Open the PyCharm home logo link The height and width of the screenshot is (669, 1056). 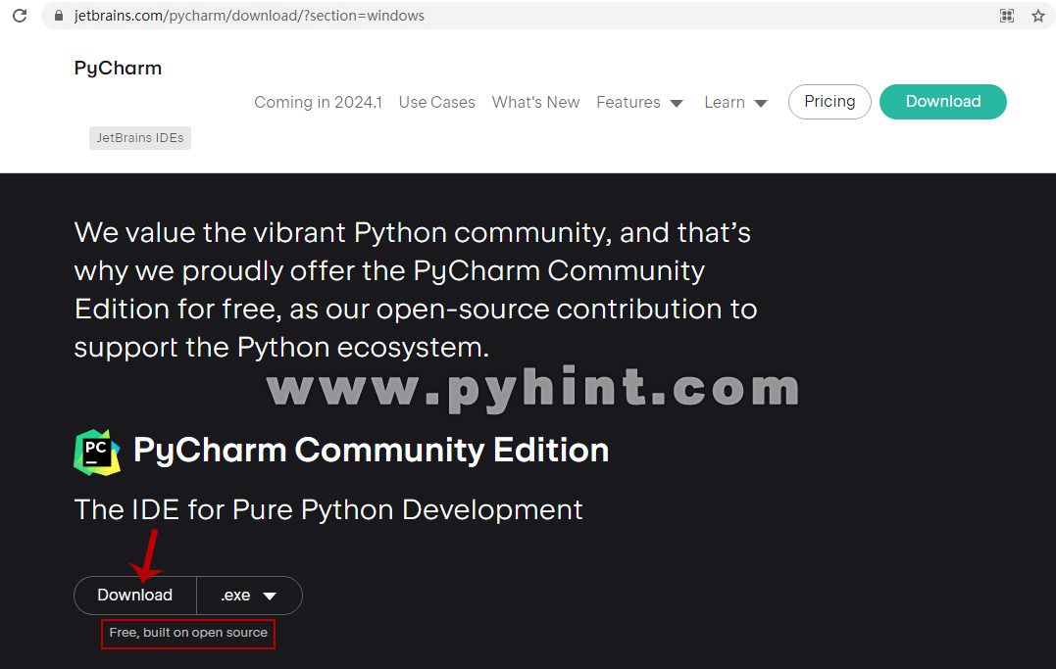click(118, 68)
